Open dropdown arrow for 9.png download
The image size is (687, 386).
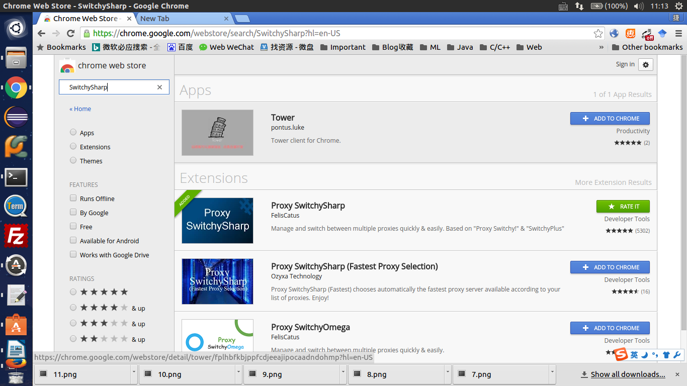pyautogui.click(x=342, y=374)
